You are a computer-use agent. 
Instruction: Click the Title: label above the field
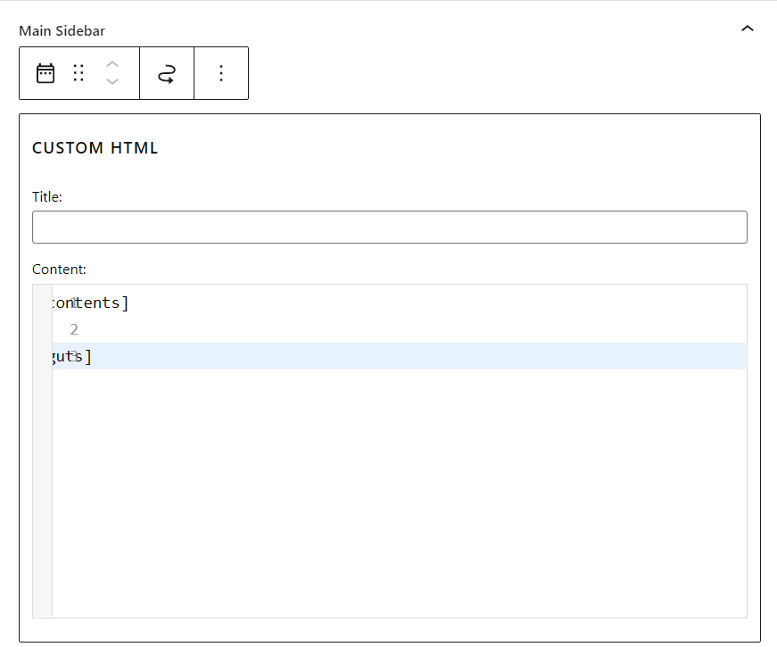[46, 196]
